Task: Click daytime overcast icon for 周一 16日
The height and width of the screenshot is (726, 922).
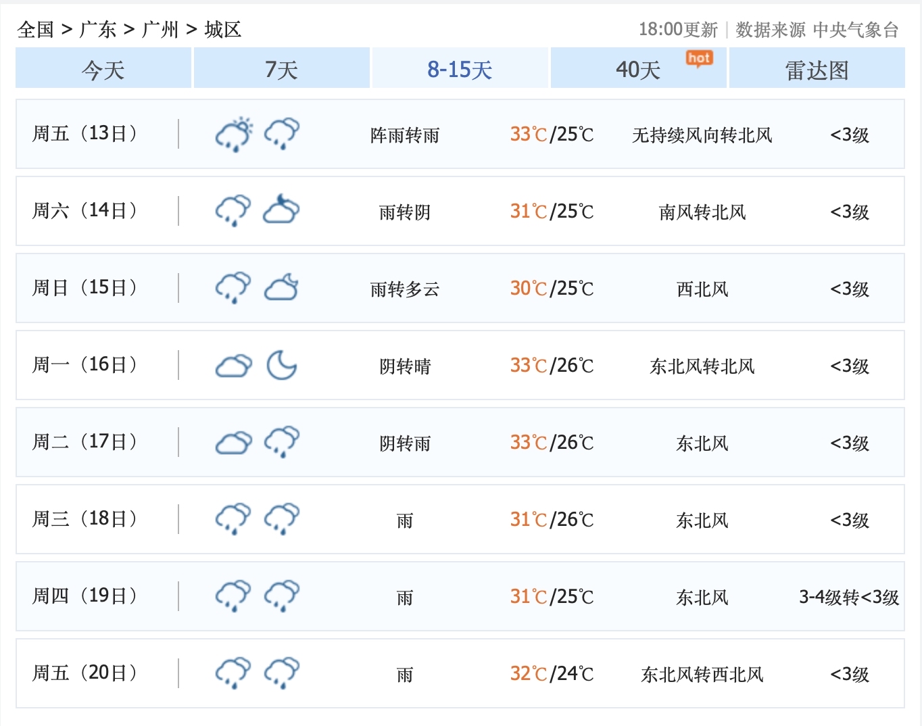Action: [x=234, y=366]
